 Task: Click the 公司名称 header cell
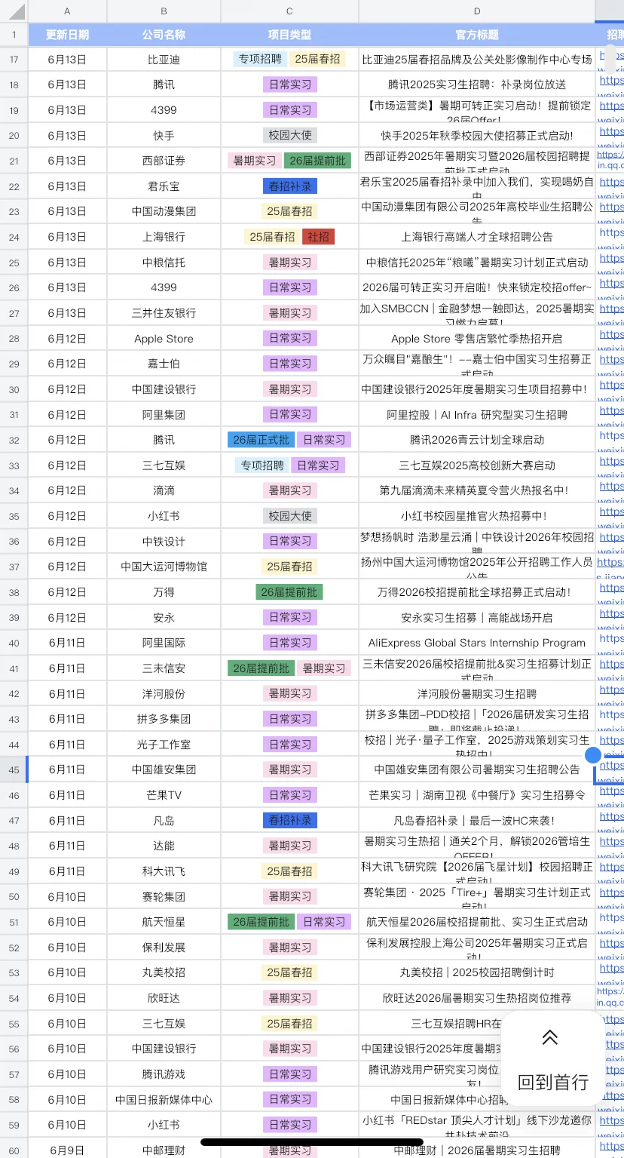[164, 35]
